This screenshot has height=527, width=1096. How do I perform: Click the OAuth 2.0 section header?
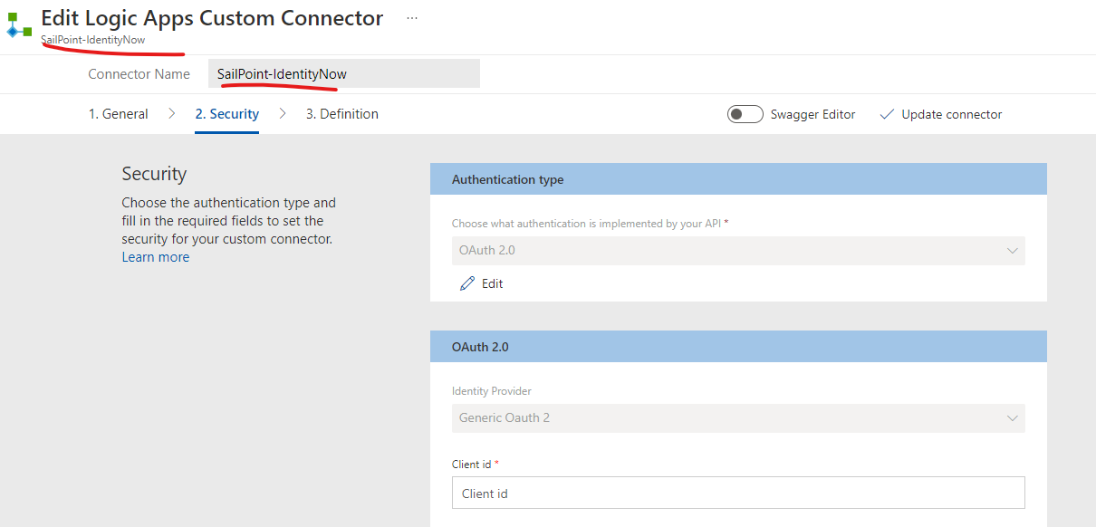[x=738, y=347]
